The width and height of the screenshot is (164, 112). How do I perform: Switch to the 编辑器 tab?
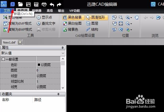tap(37, 10)
